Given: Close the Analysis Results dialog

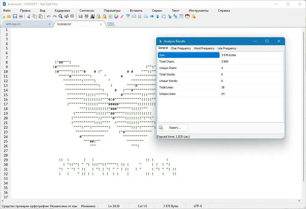Looking at the screenshot, I should click(x=279, y=41).
